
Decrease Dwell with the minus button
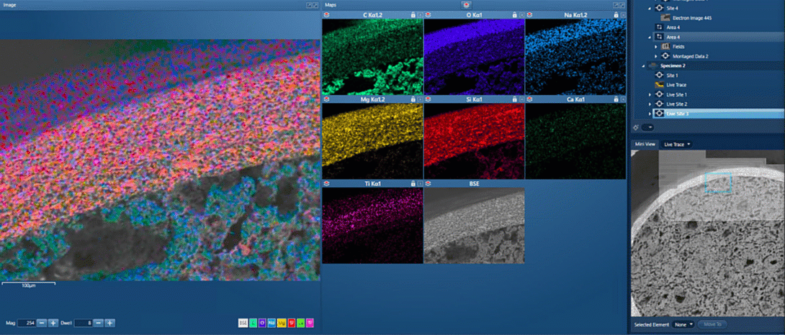coord(99,323)
